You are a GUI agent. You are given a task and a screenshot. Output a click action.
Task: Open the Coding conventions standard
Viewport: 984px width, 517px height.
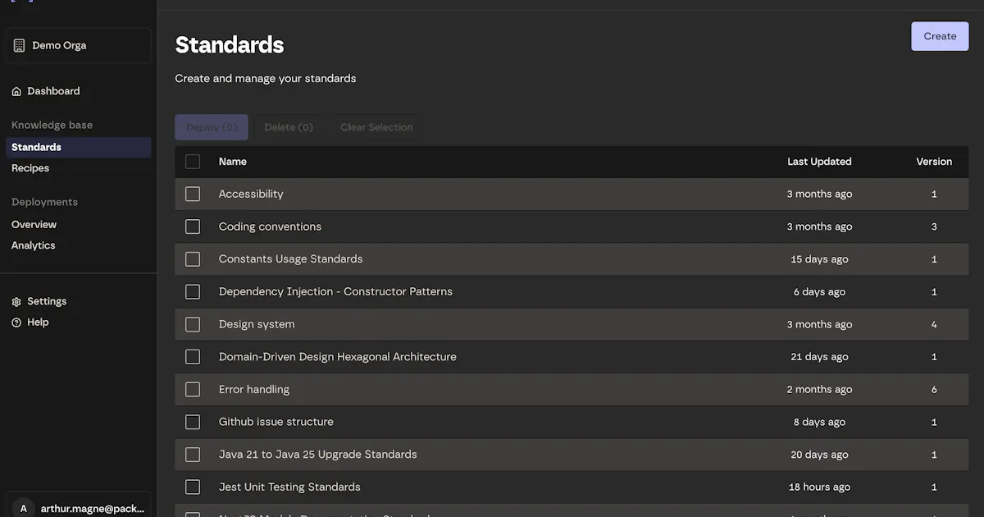pos(270,226)
